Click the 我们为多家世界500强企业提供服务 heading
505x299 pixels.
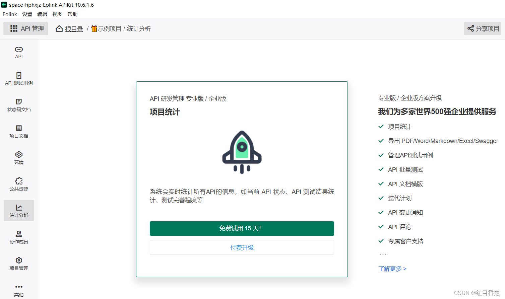[437, 111]
